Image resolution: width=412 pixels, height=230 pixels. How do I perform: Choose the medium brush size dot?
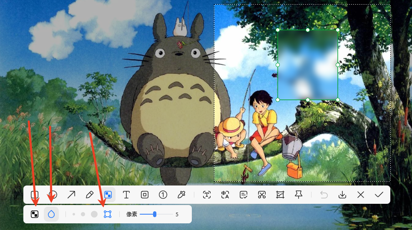pyautogui.click(x=83, y=214)
